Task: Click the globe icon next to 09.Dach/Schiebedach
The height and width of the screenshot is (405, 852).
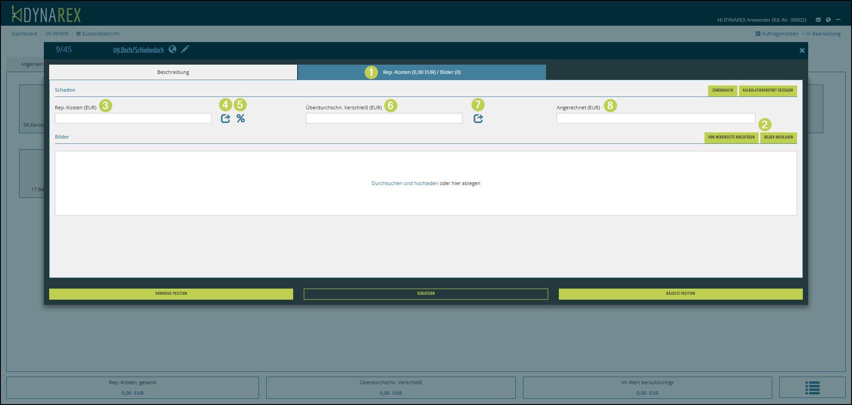Action: (172, 50)
